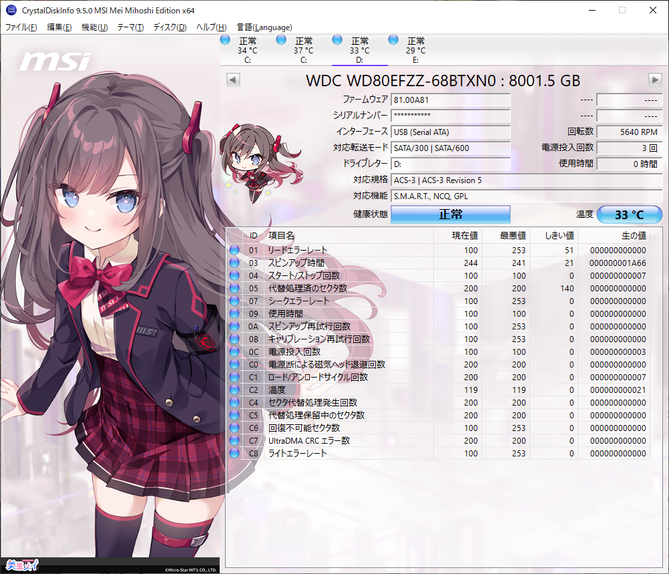This screenshot has height=574, width=669.
Task: Click the 項目名 column header
Action: 349,235
